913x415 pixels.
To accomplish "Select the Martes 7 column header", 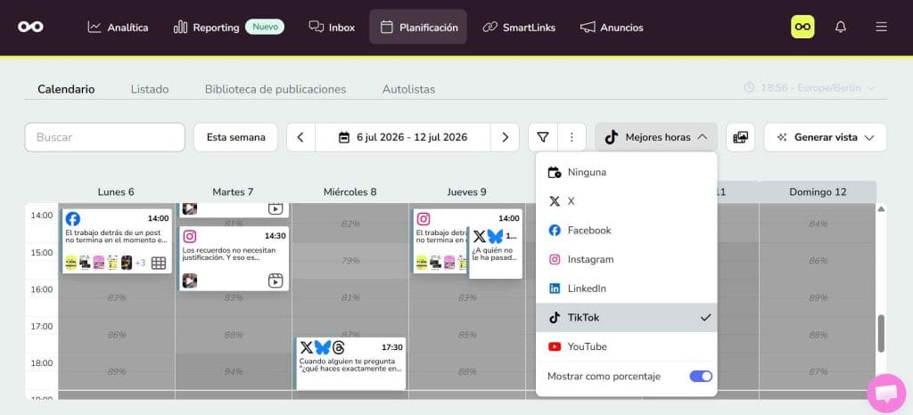I will coord(233,191).
